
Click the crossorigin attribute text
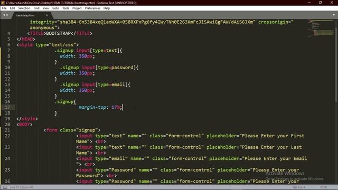pos(274,22)
